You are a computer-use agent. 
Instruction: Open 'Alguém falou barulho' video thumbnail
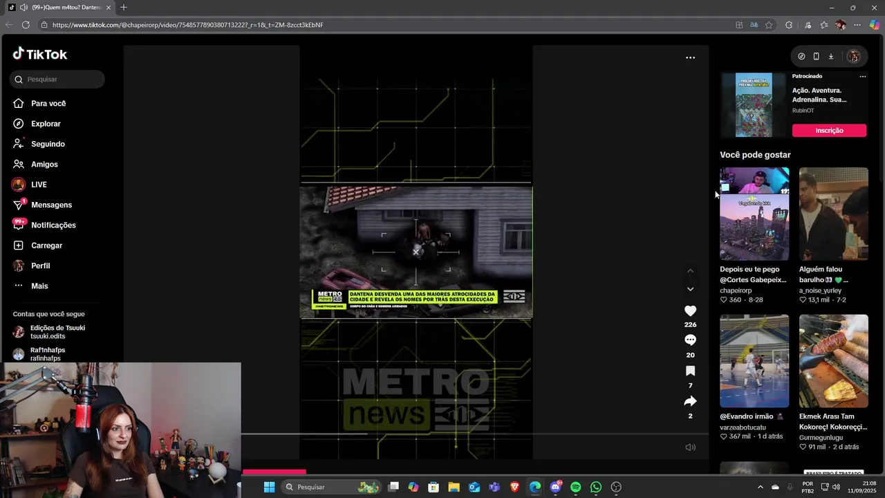click(834, 214)
